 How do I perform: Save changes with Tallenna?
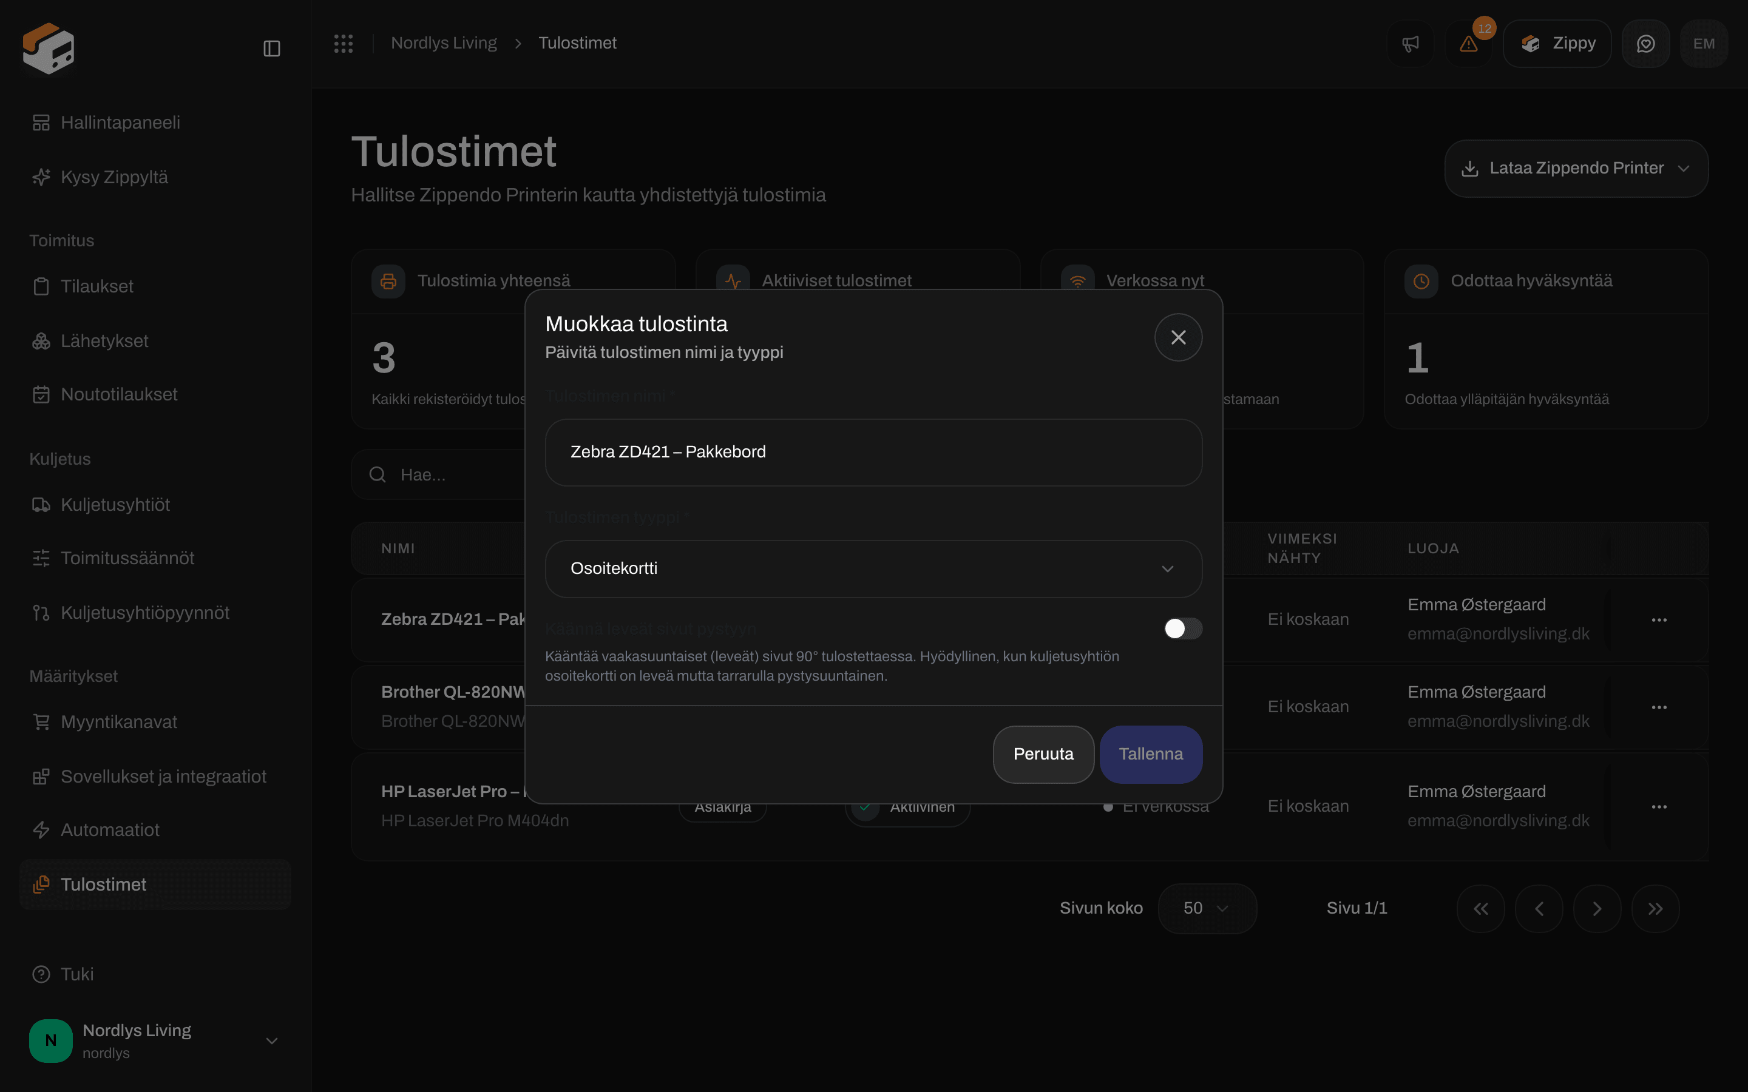(x=1151, y=754)
